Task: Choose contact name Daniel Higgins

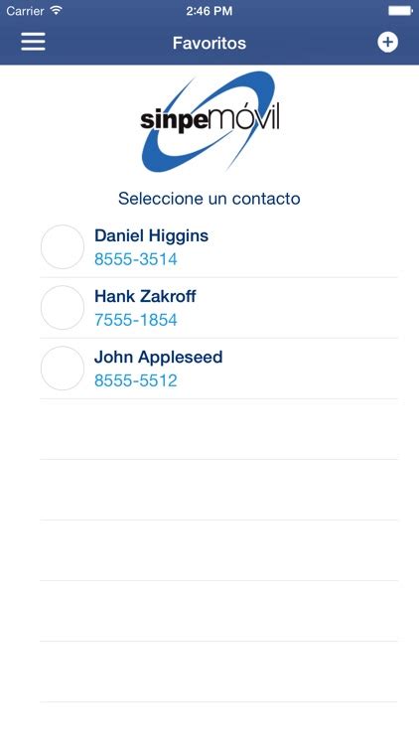Action: (x=151, y=235)
